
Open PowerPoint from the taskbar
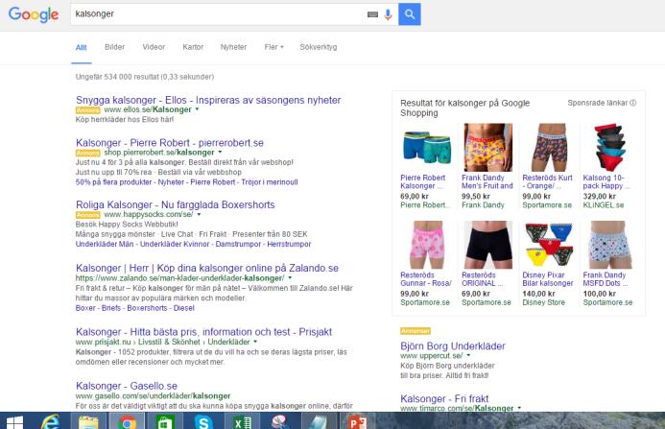click(357, 421)
